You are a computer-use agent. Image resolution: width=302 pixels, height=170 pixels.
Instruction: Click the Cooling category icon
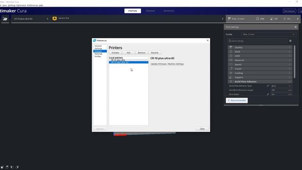(231, 73)
